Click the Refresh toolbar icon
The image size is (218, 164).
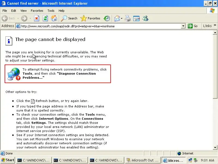coord(45,18)
